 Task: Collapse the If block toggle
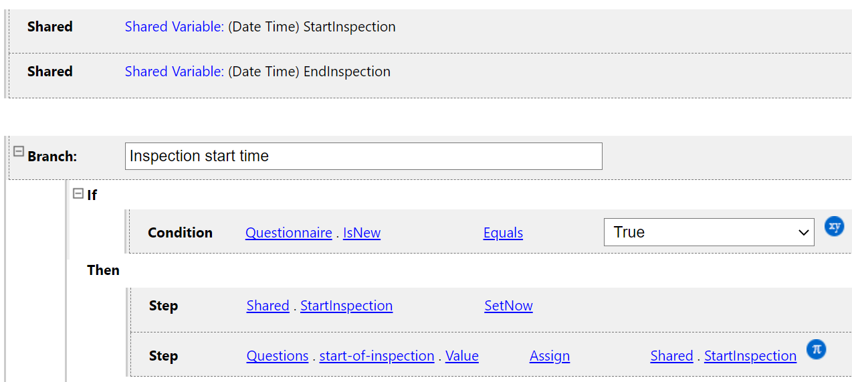(x=78, y=194)
